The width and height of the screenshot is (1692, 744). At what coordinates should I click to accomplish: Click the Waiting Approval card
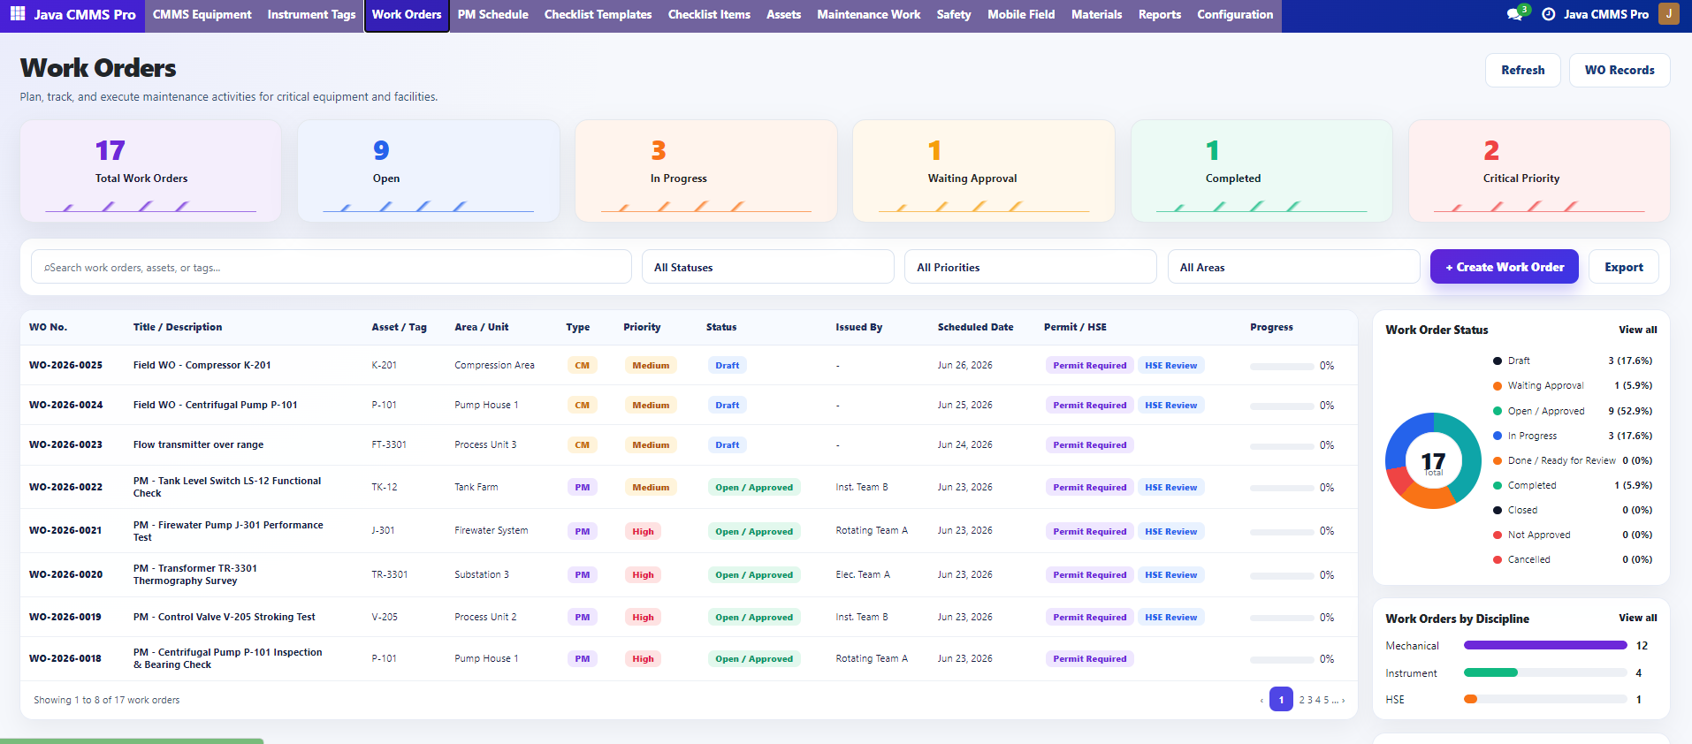click(984, 171)
